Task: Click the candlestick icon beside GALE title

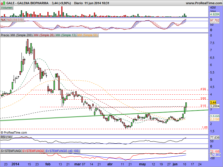Action: click(3, 3)
